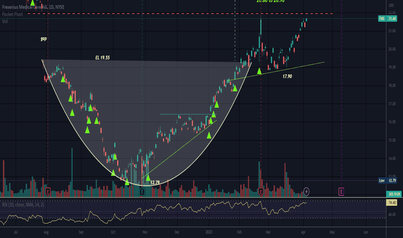Click the 22.00 price axis level
Viewport: 403px width, 238px height.
pyautogui.click(x=392, y=13)
